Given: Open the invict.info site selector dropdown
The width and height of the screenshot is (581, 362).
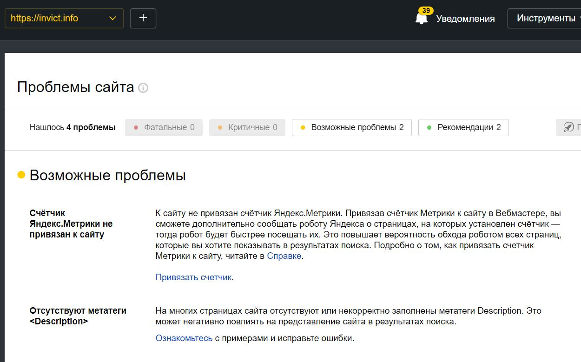Looking at the screenshot, I should (64, 18).
